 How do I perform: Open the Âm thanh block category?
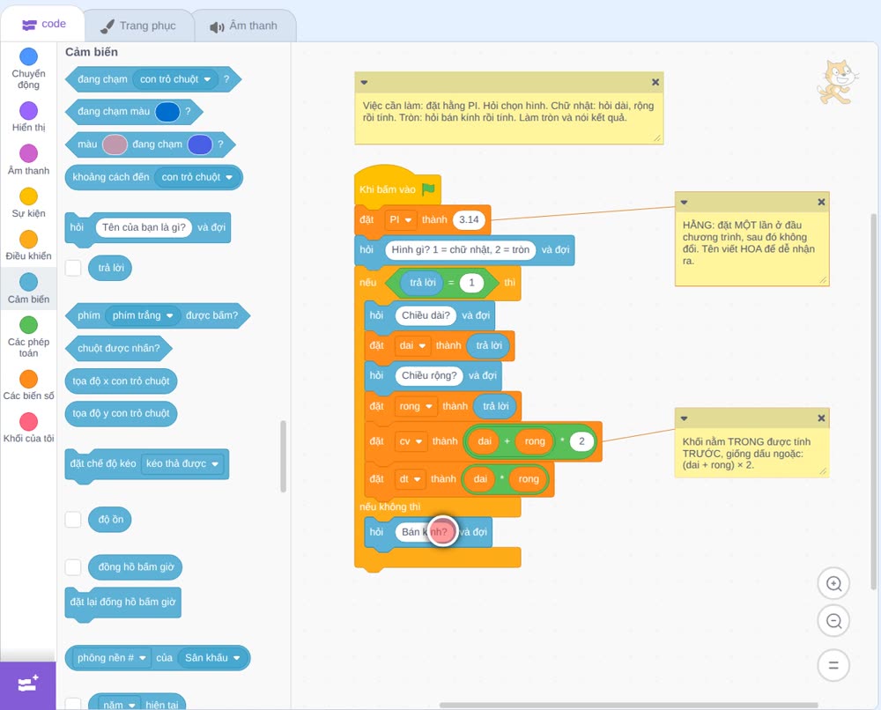click(x=28, y=160)
